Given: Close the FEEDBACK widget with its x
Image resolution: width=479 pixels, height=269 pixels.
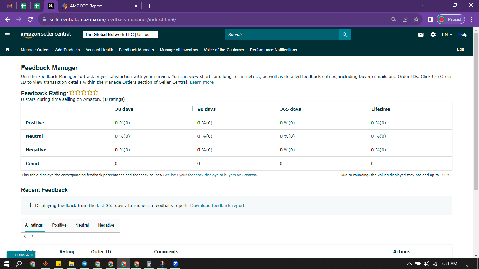Looking at the screenshot, I should pos(32,255).
